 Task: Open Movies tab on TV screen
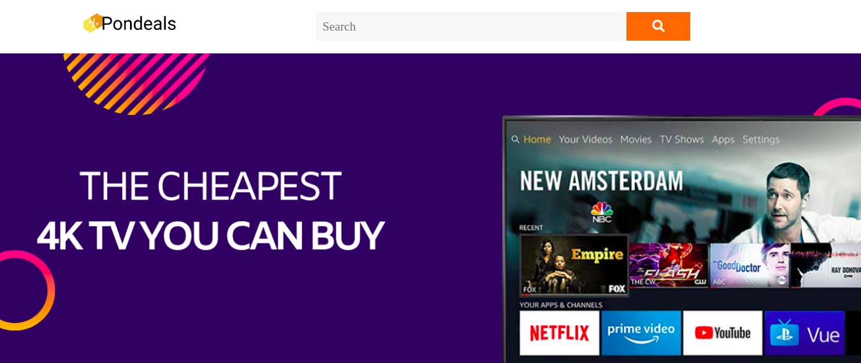636,139
